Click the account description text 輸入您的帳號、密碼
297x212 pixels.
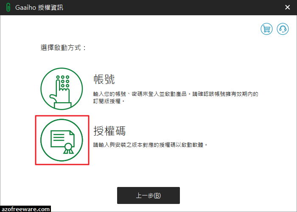tap(176, 98)
